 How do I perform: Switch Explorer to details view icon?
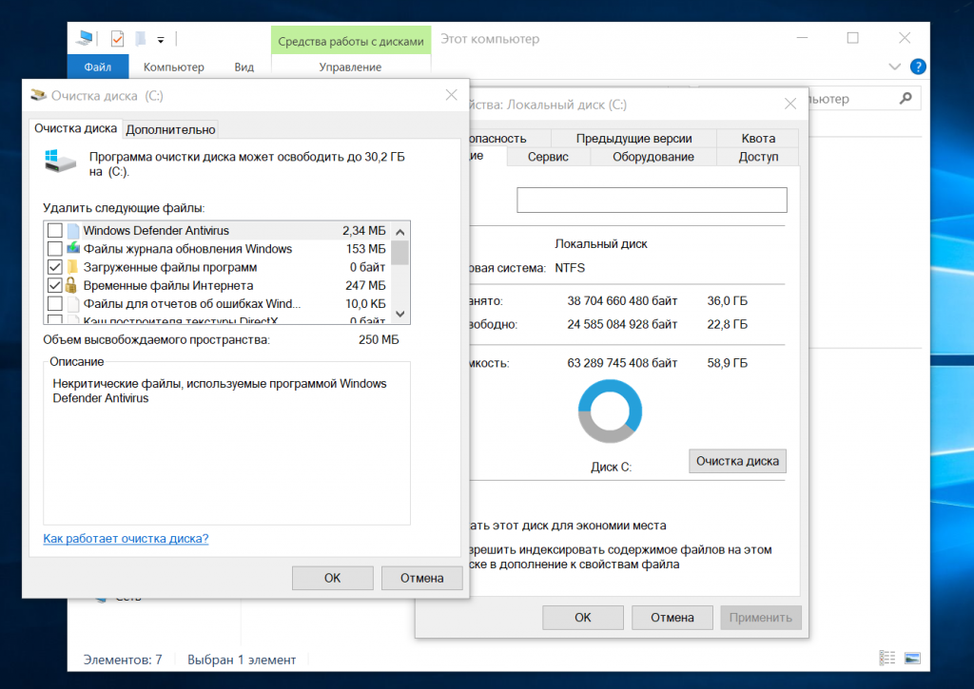tap(887, 658)
